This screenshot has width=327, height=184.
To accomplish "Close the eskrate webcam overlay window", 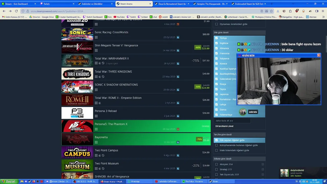I will [x=319, y=55].
